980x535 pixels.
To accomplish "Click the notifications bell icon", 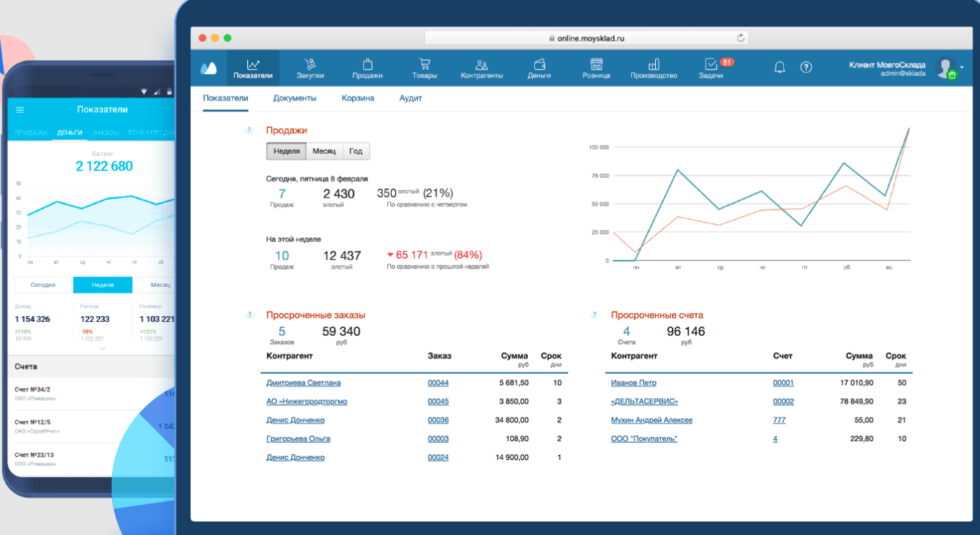I will 779,67.
